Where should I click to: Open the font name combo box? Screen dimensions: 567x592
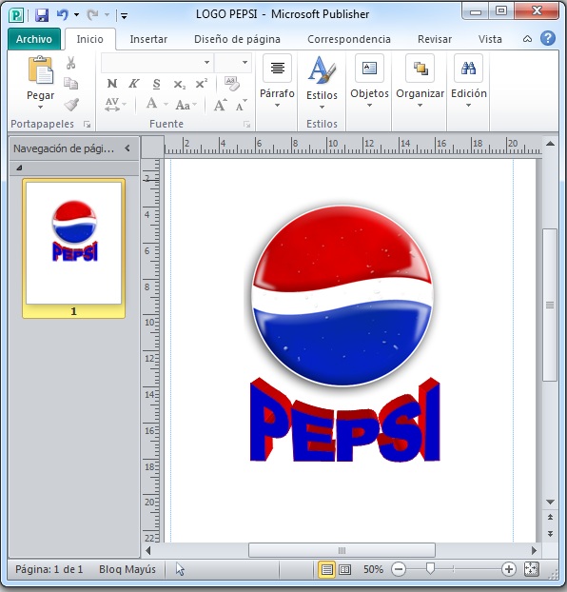tap(155, 62)
